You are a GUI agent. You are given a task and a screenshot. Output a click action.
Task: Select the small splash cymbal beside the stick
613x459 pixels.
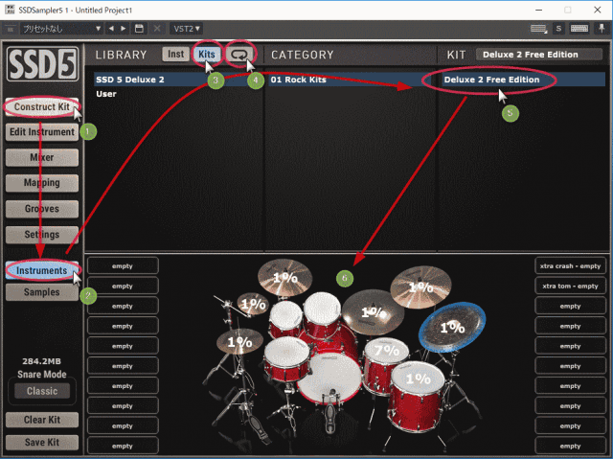click(x=253, y=304)
